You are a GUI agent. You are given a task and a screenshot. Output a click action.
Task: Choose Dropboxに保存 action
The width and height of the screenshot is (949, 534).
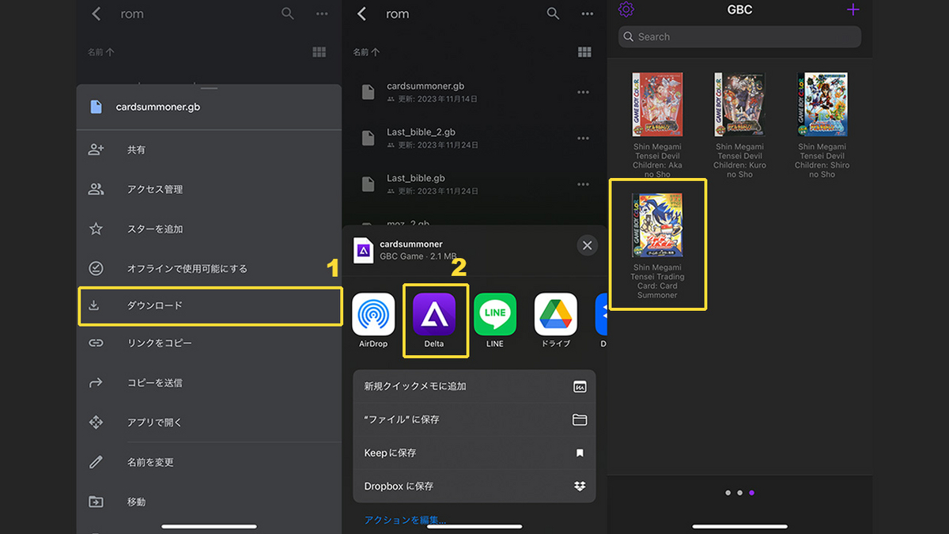[x=475, y=487]
